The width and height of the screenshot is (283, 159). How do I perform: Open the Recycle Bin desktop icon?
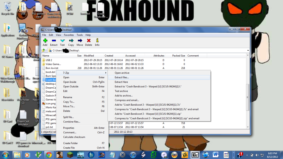7,8
